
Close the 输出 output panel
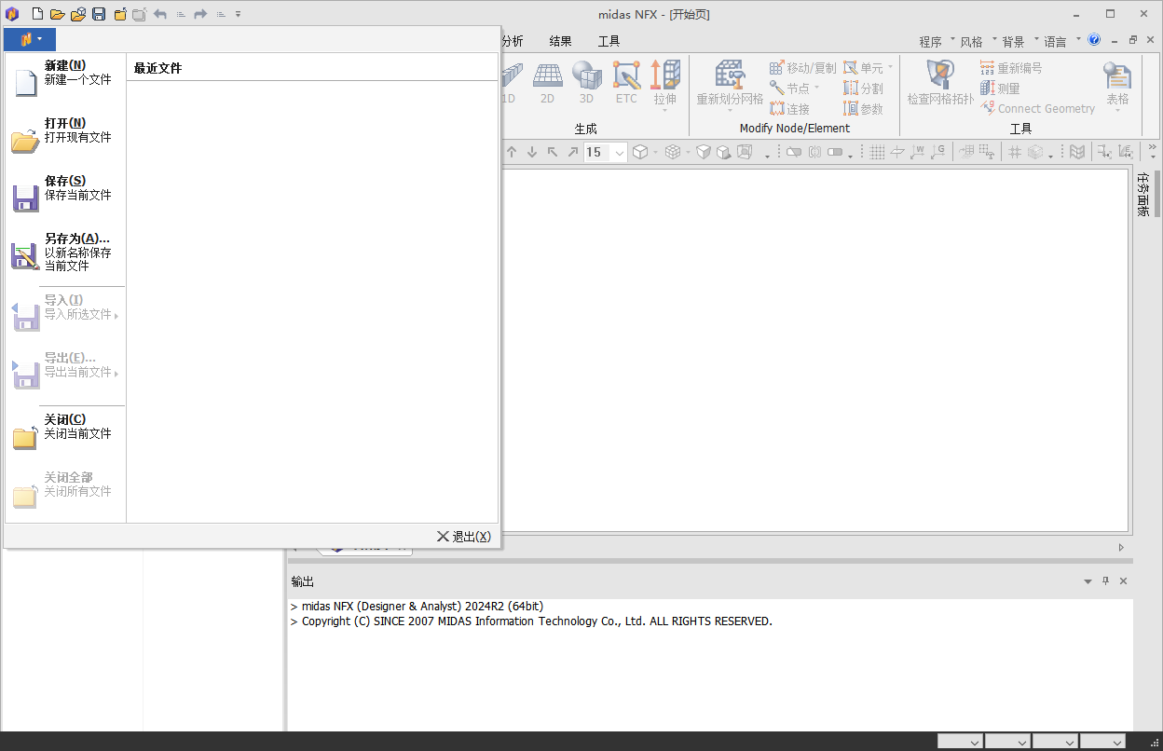(x=1123, y=581)
